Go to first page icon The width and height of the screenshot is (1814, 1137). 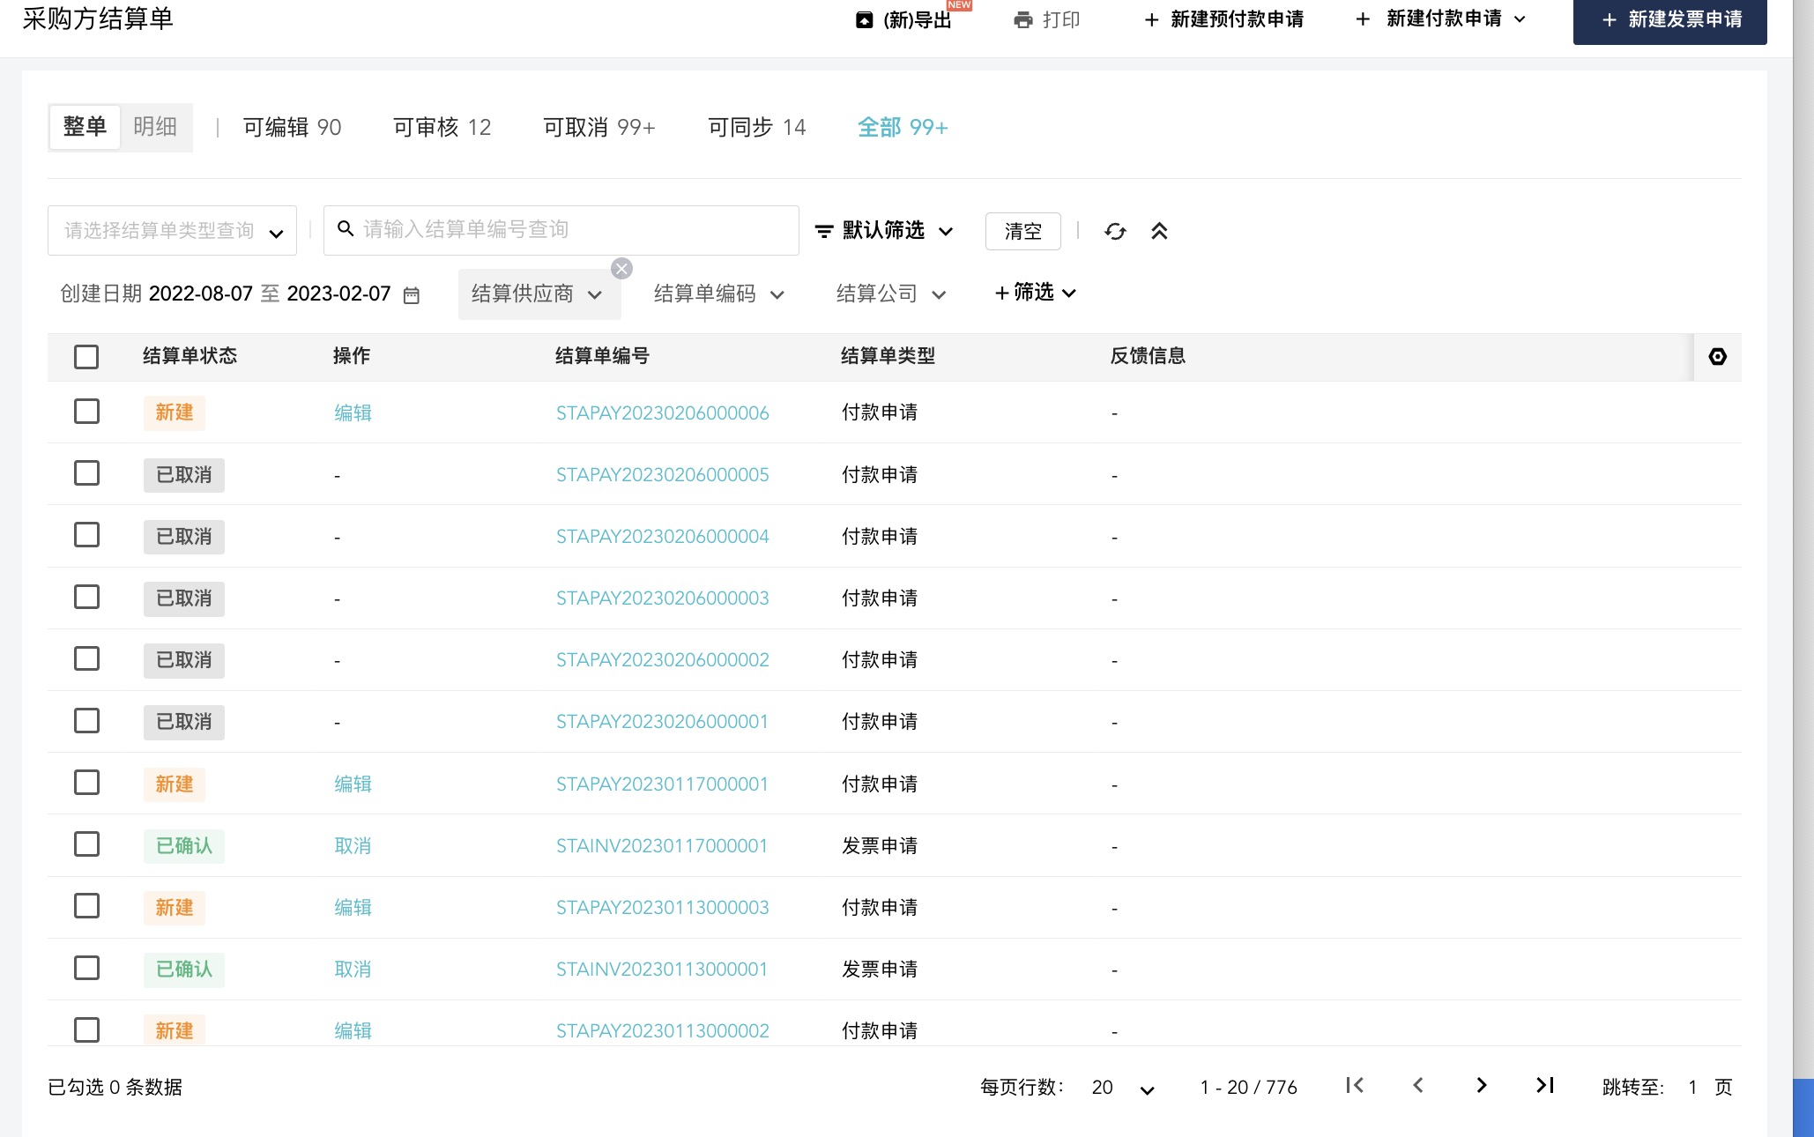(1355, 1086)
